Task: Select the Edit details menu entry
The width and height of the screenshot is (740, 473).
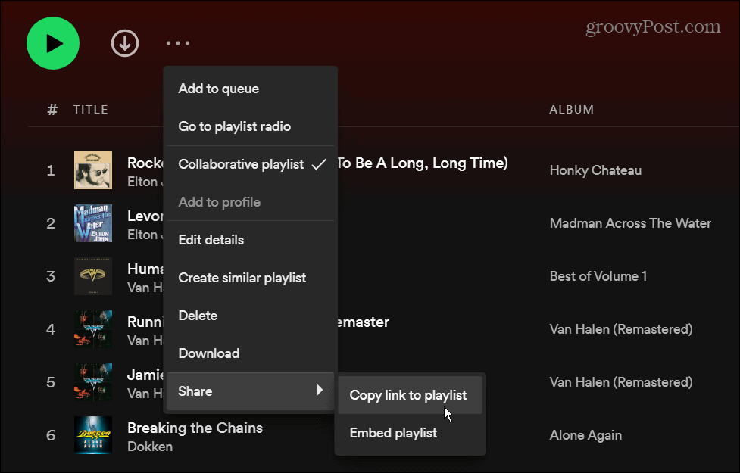Action: 211,240
